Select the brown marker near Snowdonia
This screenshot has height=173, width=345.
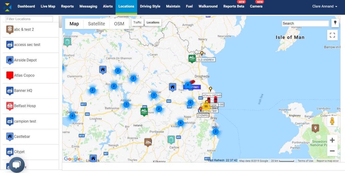tap(315, 128)
